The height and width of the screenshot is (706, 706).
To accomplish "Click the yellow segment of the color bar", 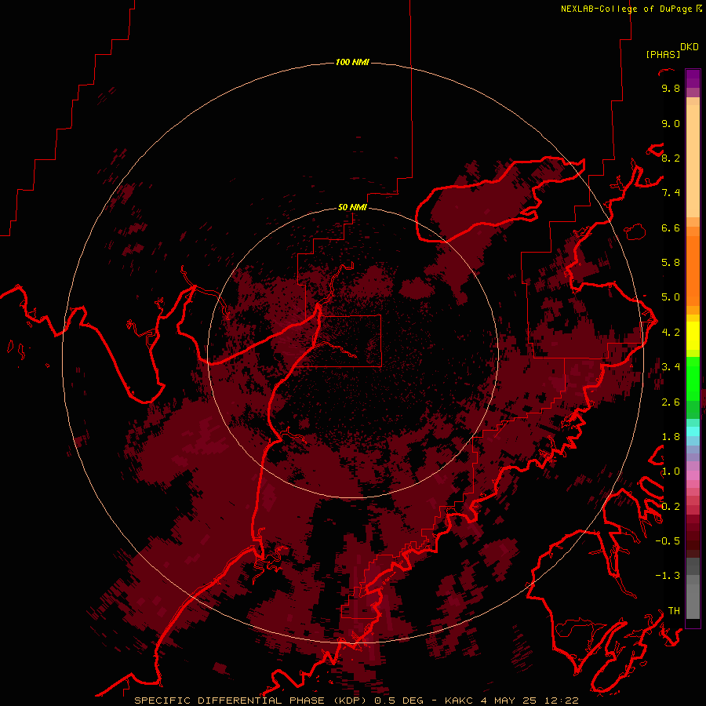I will click(693, 336).
